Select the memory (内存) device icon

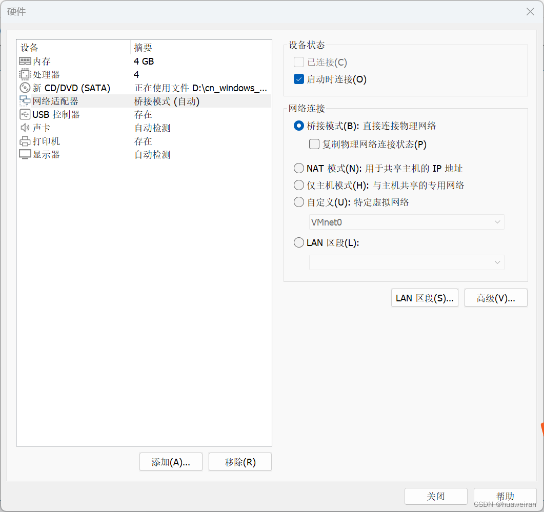(25, 62)
